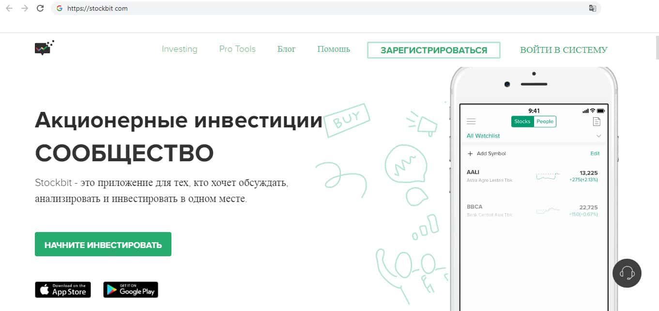This screenshot has height=311, width=659.
Task: Click the BUY tag illustration
Action: click(x=347, y=119)
